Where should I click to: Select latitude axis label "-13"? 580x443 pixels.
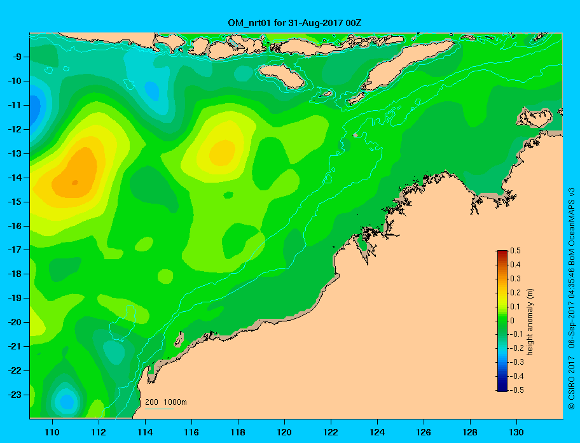tap(15, 153)
